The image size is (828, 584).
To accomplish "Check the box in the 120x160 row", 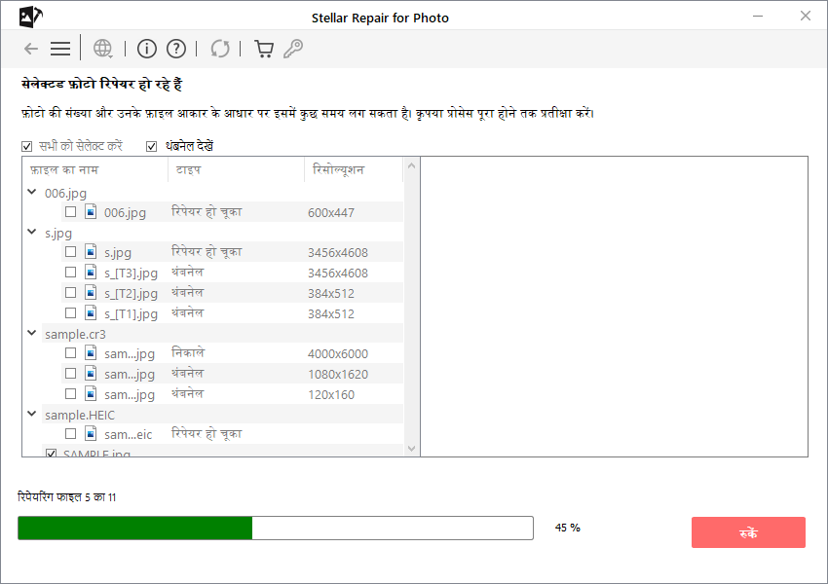I will 70,393.
